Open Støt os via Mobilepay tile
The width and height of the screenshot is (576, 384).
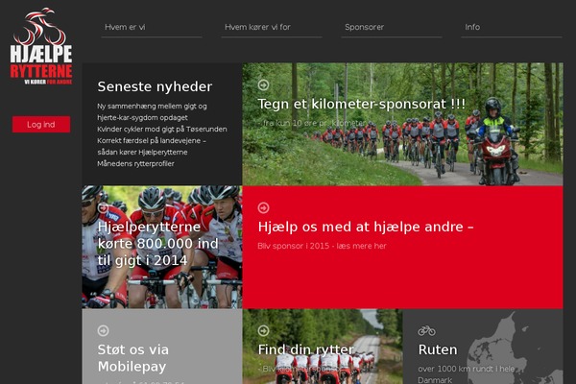(162, 347)
